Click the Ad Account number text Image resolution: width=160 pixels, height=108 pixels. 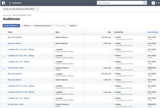click(17, 15)
